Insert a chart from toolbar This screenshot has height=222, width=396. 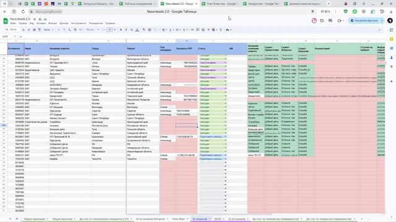click(x=203, y=30)
